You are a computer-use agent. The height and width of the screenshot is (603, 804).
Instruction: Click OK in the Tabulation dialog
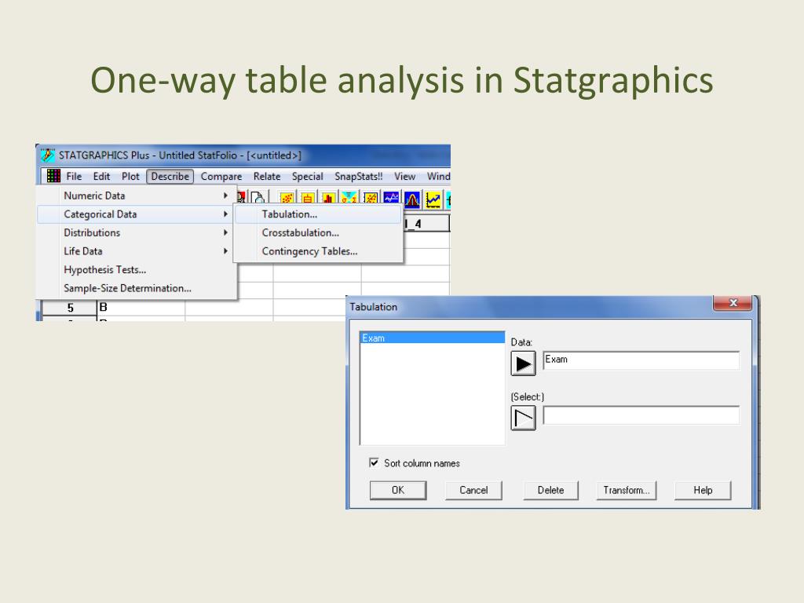(398, 490)
